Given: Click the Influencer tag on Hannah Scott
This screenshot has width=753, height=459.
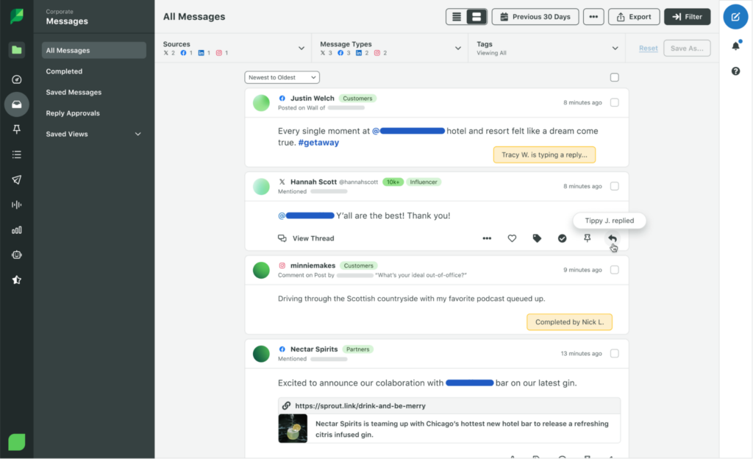Looking at the screenshot, I should click(x=424, y=182).
